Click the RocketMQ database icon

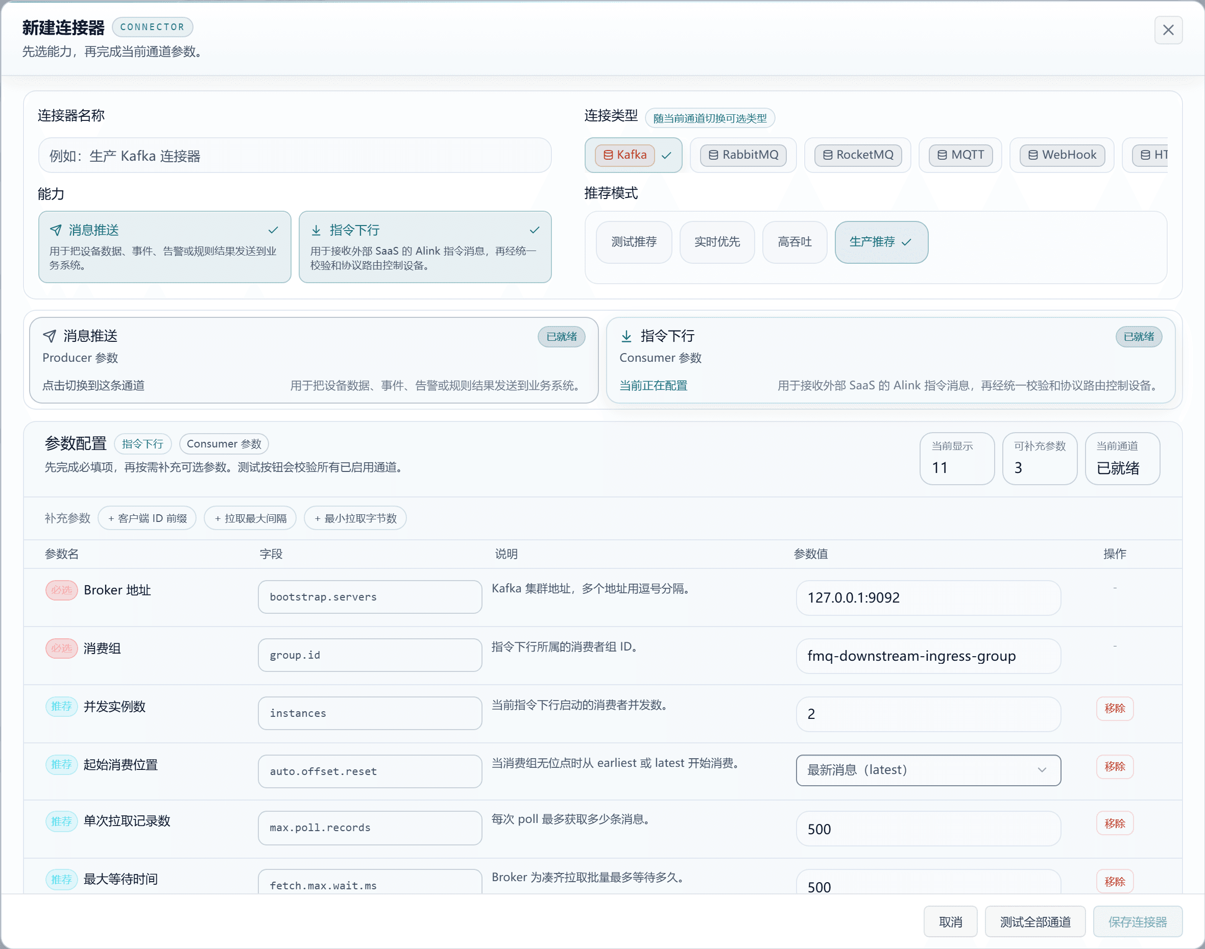(828, 155)
